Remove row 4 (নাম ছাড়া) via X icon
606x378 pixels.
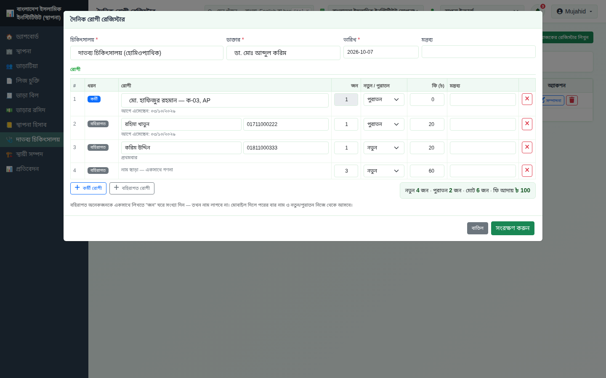click(527, 171)
